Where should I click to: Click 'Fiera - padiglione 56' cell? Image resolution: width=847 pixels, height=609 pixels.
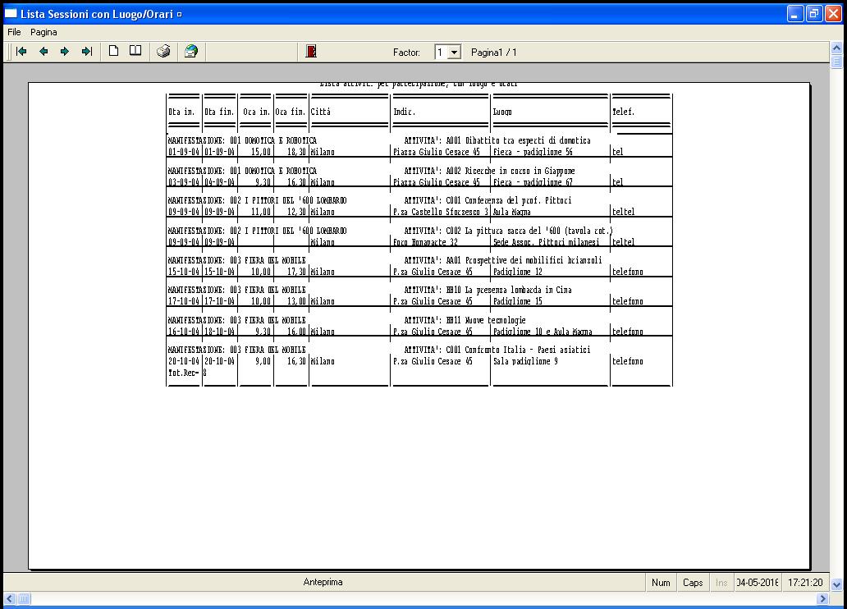pyautogui.click(x=533, y=152)
